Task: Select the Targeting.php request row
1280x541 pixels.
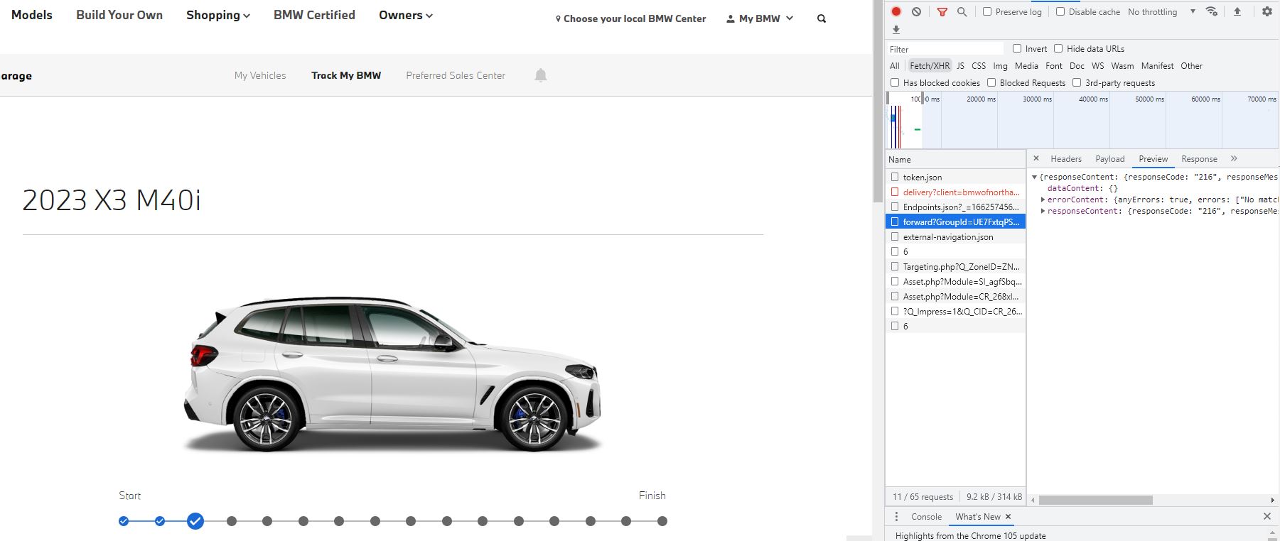Action: pos(955,266)
